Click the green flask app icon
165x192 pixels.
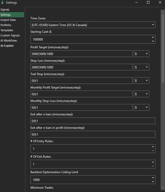(2, 2)
